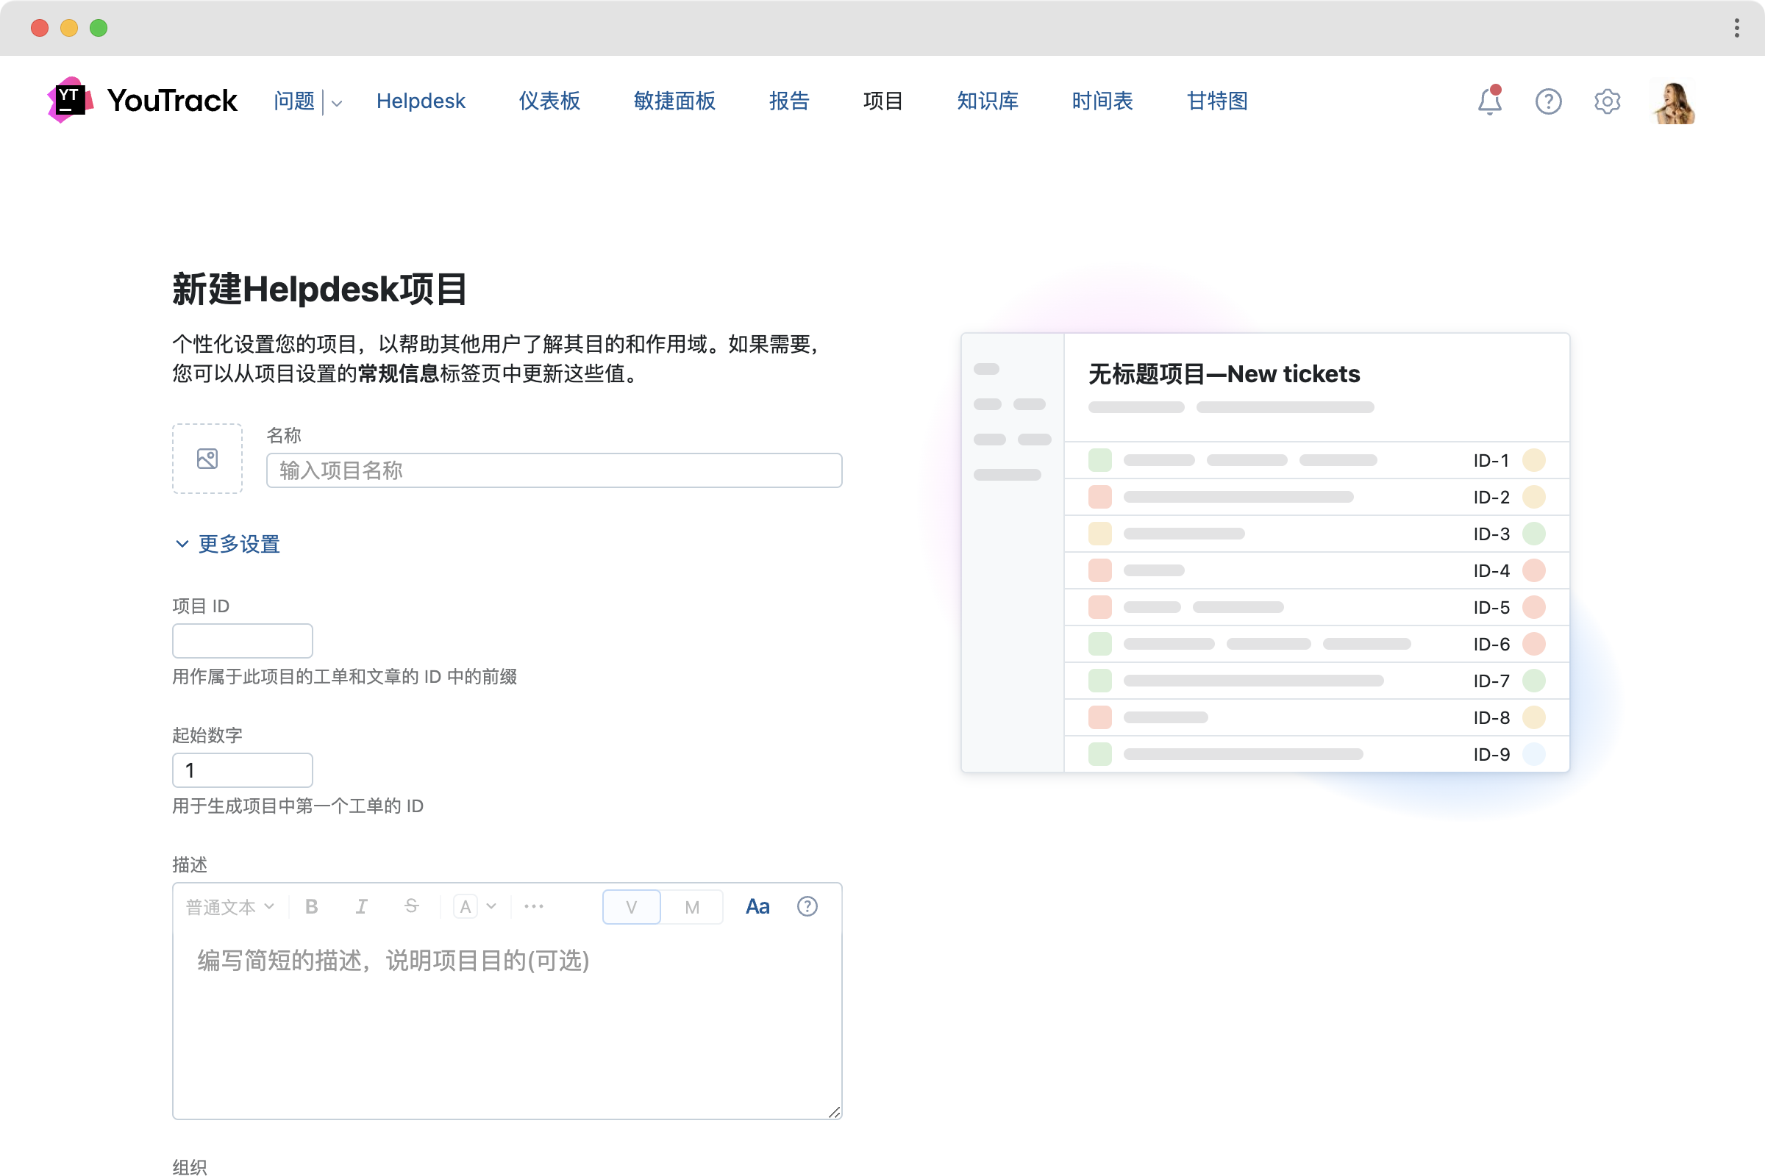Apply strikethrough formatting in editor
Viewport: 1765px width, 1176px height.
pyautogui.click(x=411, y=907)
